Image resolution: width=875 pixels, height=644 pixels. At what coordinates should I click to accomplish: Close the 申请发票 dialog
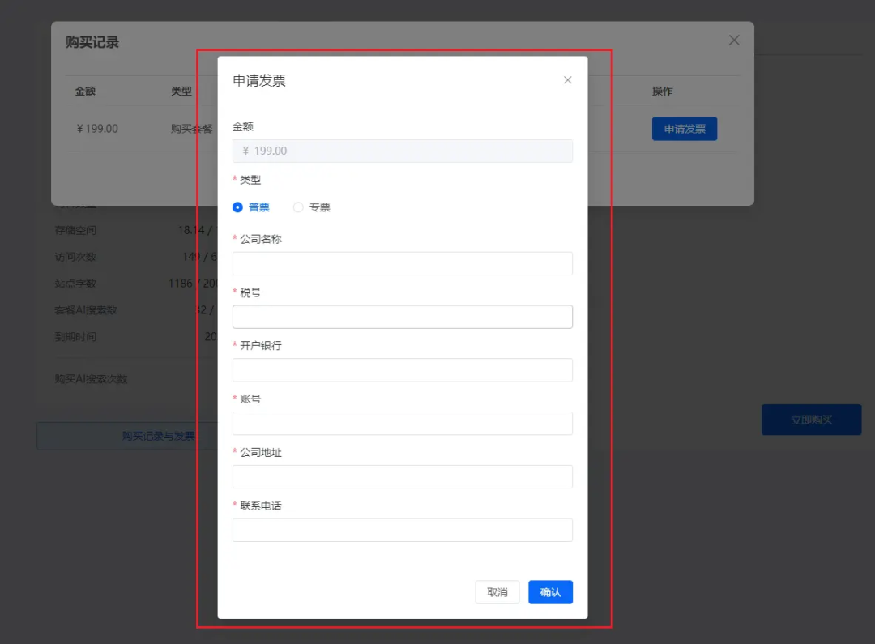click(567, 79)
